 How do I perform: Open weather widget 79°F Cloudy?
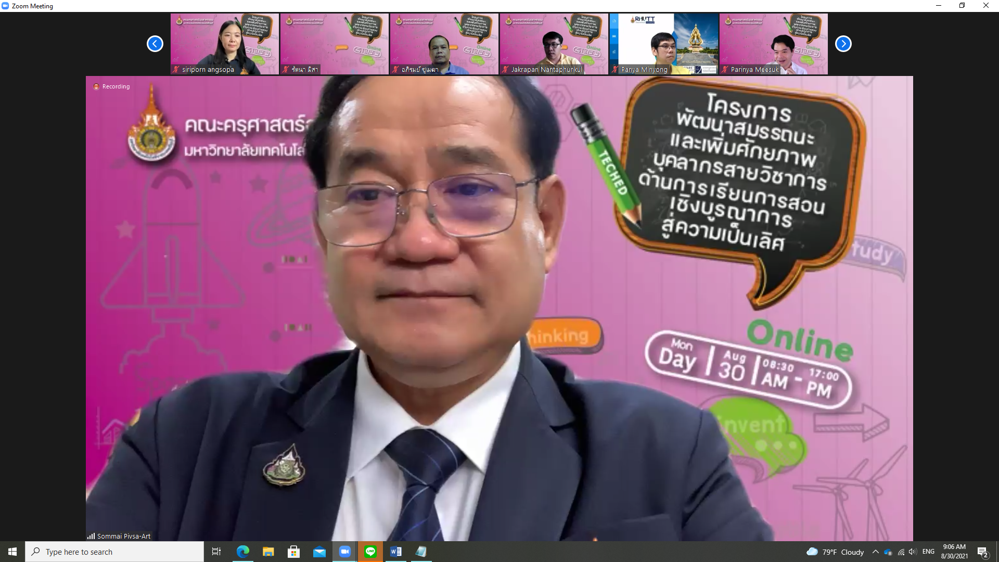click(x=835, y=552)
